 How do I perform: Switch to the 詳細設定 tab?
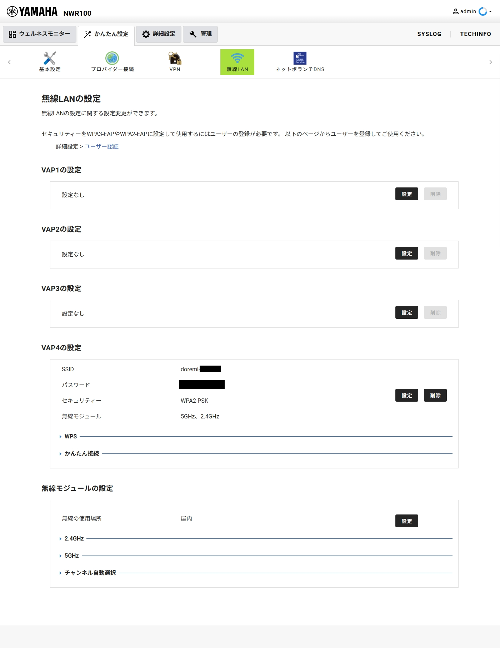(x=159, y=34)
